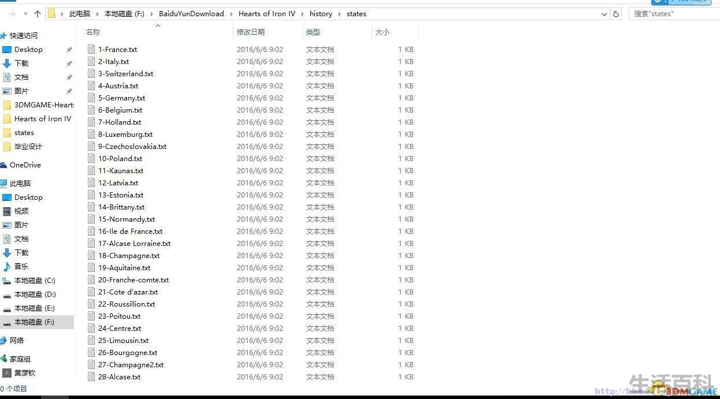Click the 家庭组 homegroup icon
The height and width of the screenshot is (399, 720).
(x=3, y=359)
